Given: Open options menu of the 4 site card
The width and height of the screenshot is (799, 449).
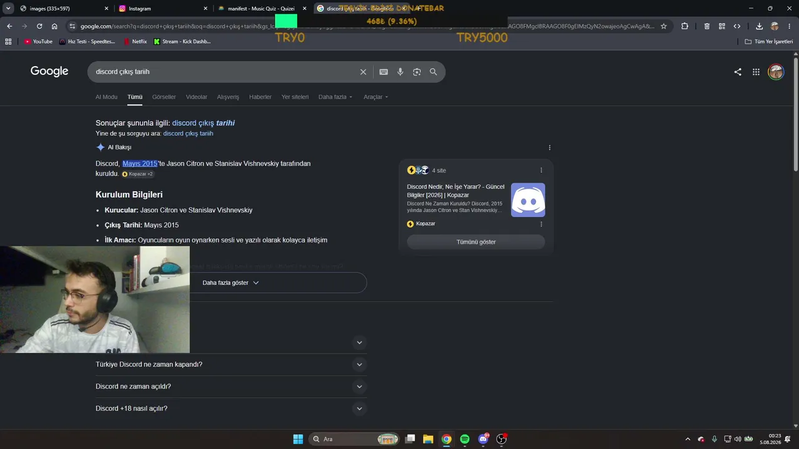Looking at the screenshot, I should coord(541,170).
